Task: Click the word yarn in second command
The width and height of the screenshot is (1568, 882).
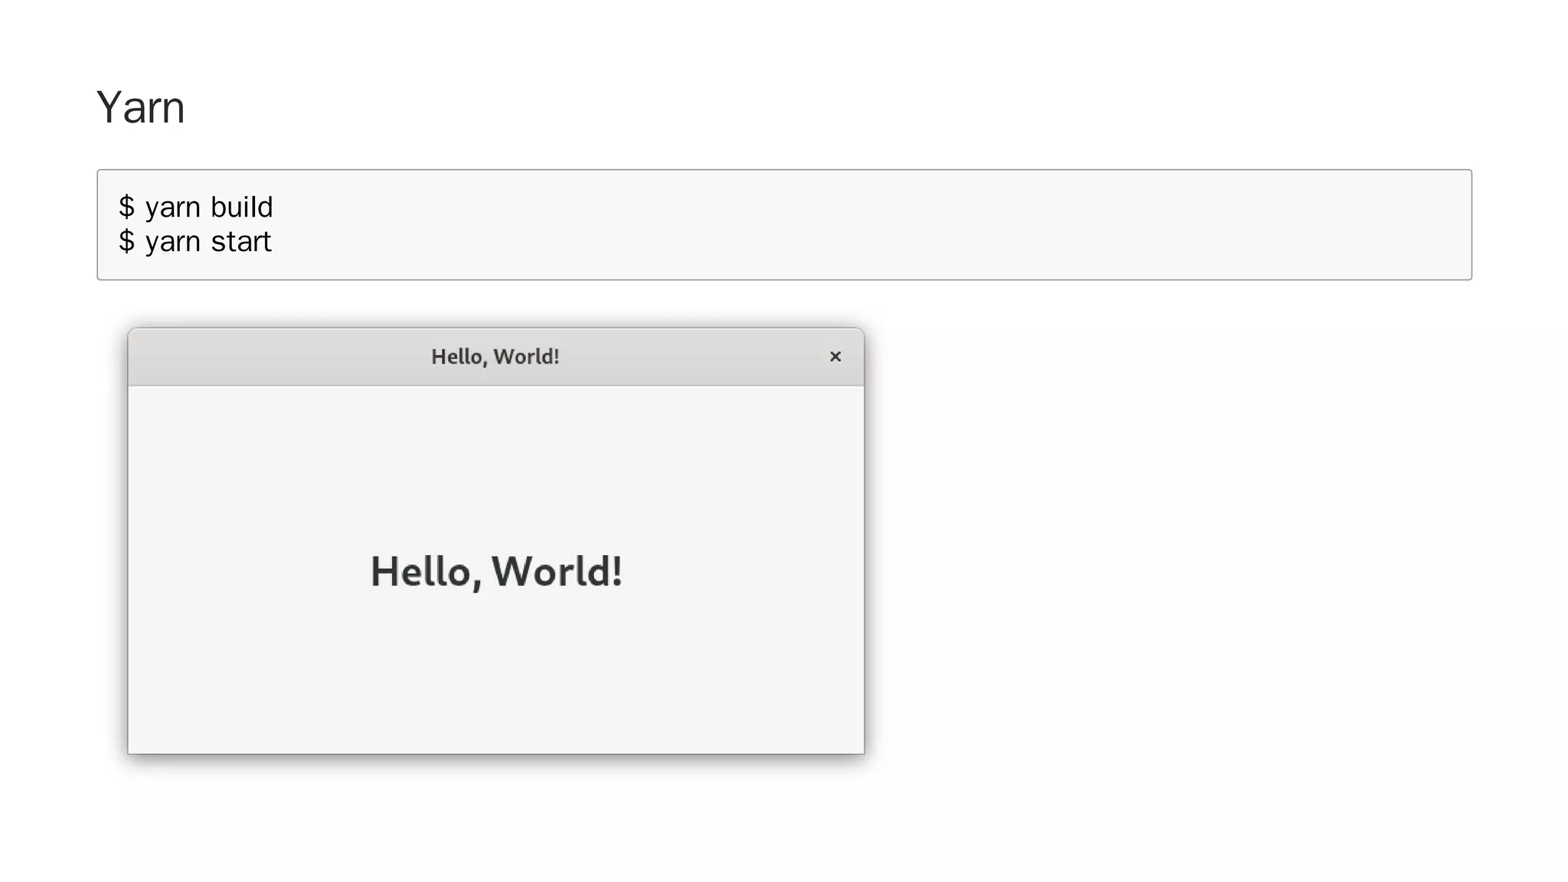Action: click(173, 243)
